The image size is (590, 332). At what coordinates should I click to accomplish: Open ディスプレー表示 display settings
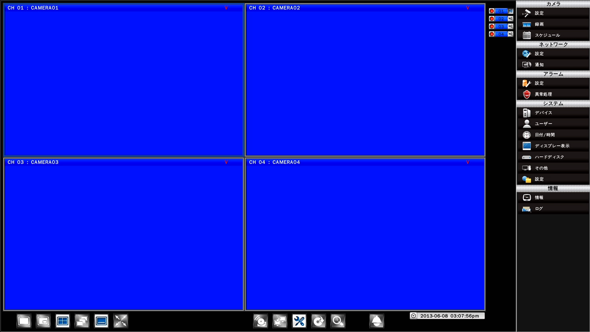point(553,146)
